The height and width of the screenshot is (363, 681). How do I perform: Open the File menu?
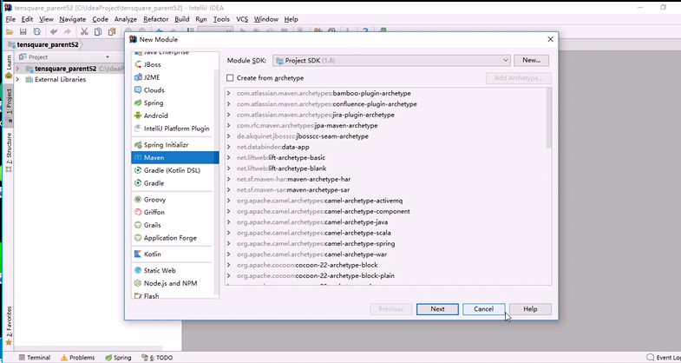click(10, 19)
